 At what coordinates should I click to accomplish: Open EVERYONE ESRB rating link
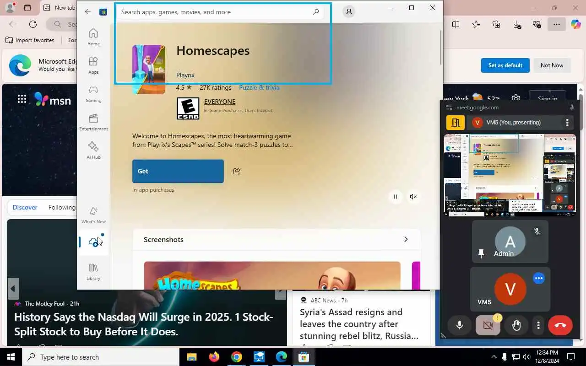click(x=220, y=102)
